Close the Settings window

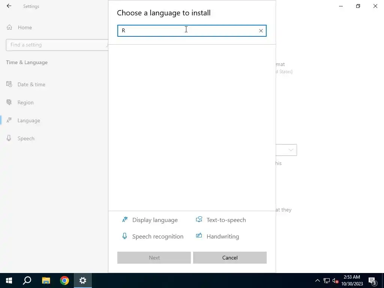(375, 6)
